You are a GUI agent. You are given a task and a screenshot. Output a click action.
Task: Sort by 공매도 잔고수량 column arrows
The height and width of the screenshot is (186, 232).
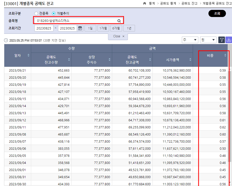tap(69, 60)
